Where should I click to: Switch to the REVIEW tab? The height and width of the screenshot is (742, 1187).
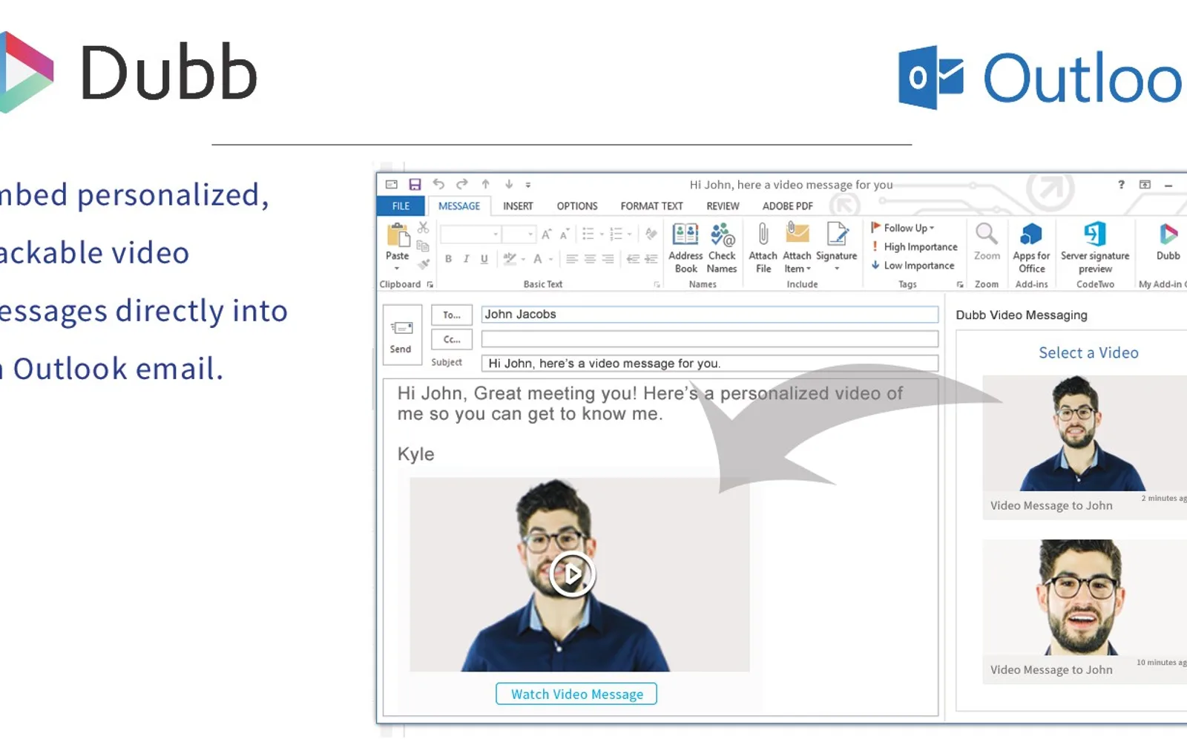[x=723, y=206]
